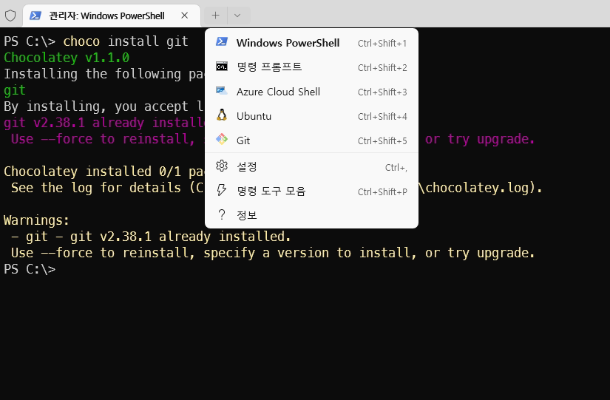
Task: Click the green 'git' package name line
Action: click(15, 90)
